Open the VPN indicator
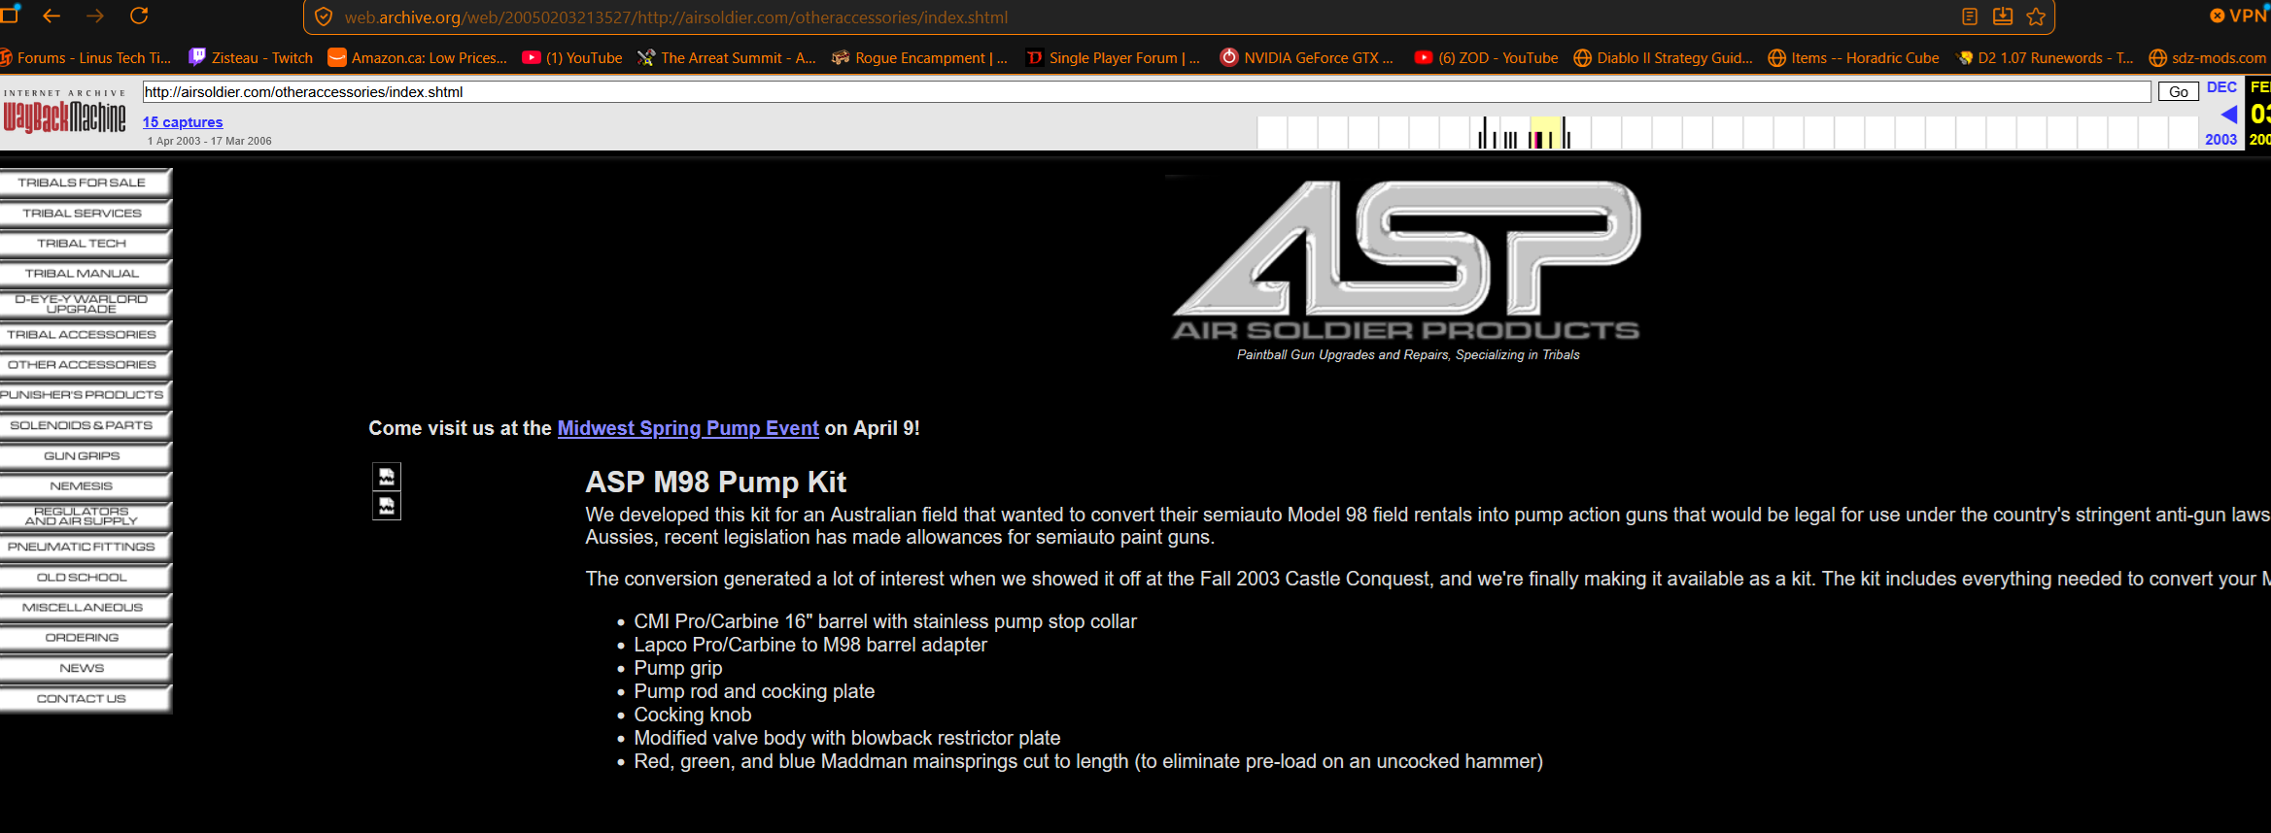 (2240, 16)
